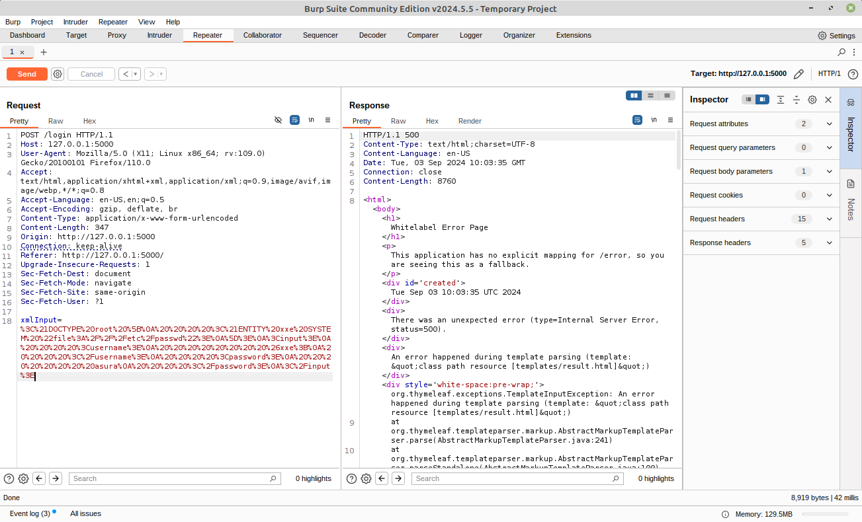The image size is (862, 522).
Task: Switch to the Proxy tab
Action: tap(117, 36)
